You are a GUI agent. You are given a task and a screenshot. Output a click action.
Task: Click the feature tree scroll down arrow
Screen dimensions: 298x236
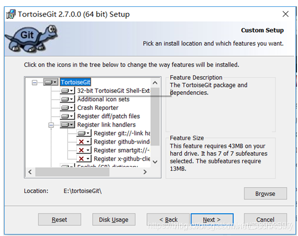click(155, 162)
